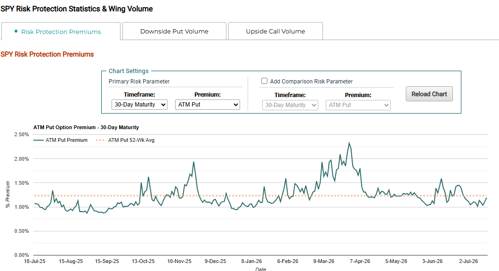The height and width of the screenshot is (271, 499).
Task: Open primary Timeframe 30-Day Maturity dropdown
Action: (x=139, y=105)
